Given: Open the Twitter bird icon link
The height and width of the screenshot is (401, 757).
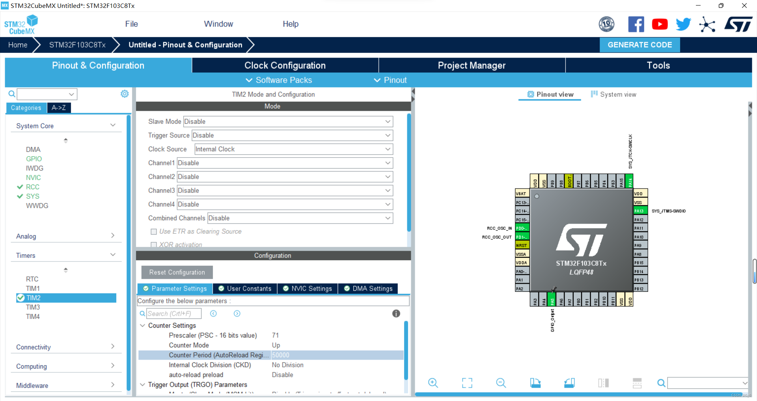Looking at the screenshot, I should [x=683, y=24].
